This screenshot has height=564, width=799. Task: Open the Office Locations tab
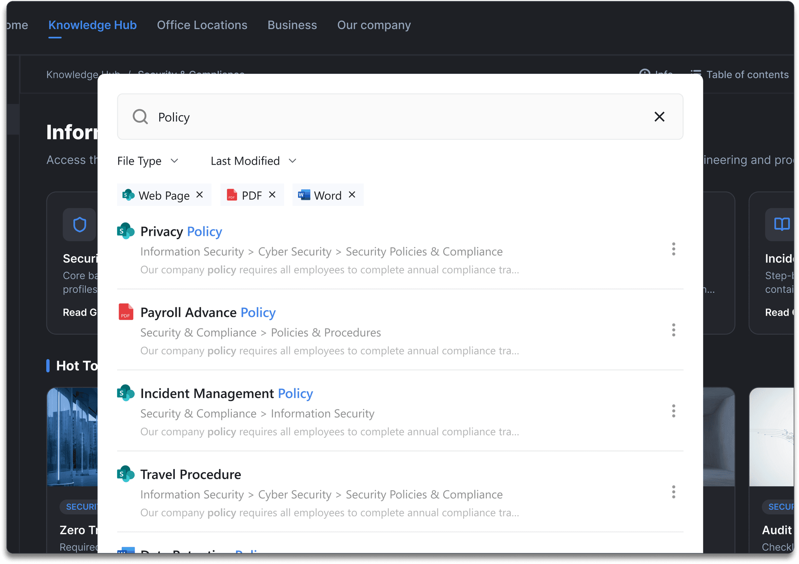202,25
